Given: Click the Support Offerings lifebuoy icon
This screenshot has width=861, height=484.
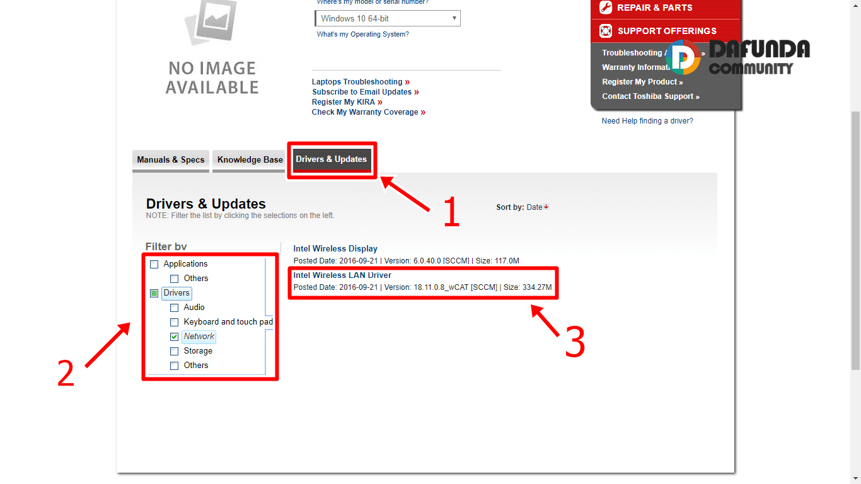Looking at the screenshot, I should (x=606, y=30).
